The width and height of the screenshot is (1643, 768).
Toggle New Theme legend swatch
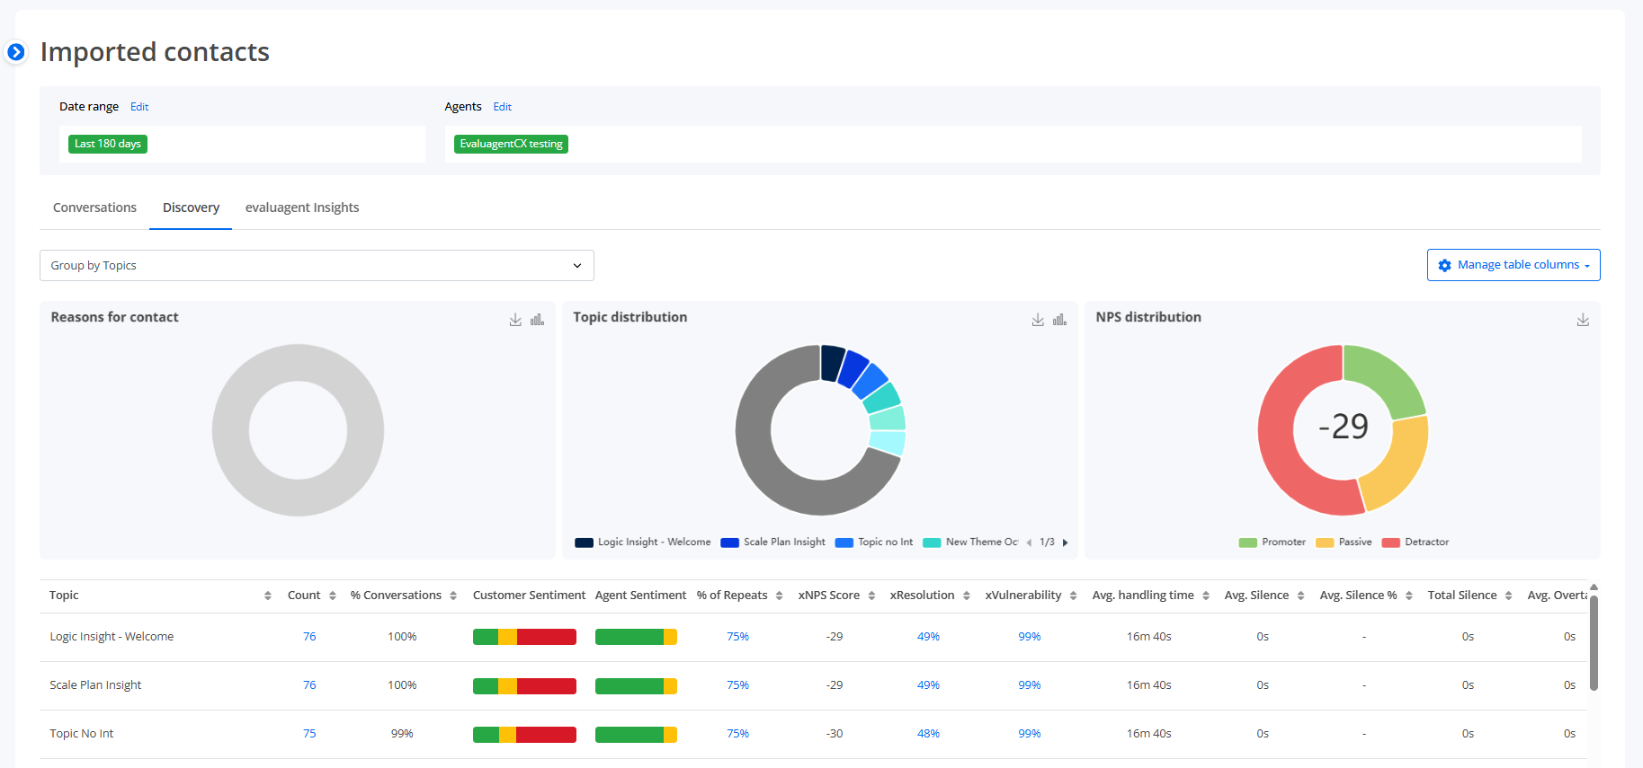[x=932, y=543]
